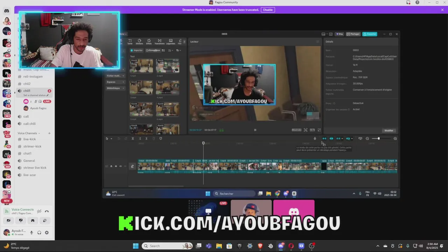The image size is (448, 252).
Task: Show hidden icons in Windows system tray
Action: 377,246
